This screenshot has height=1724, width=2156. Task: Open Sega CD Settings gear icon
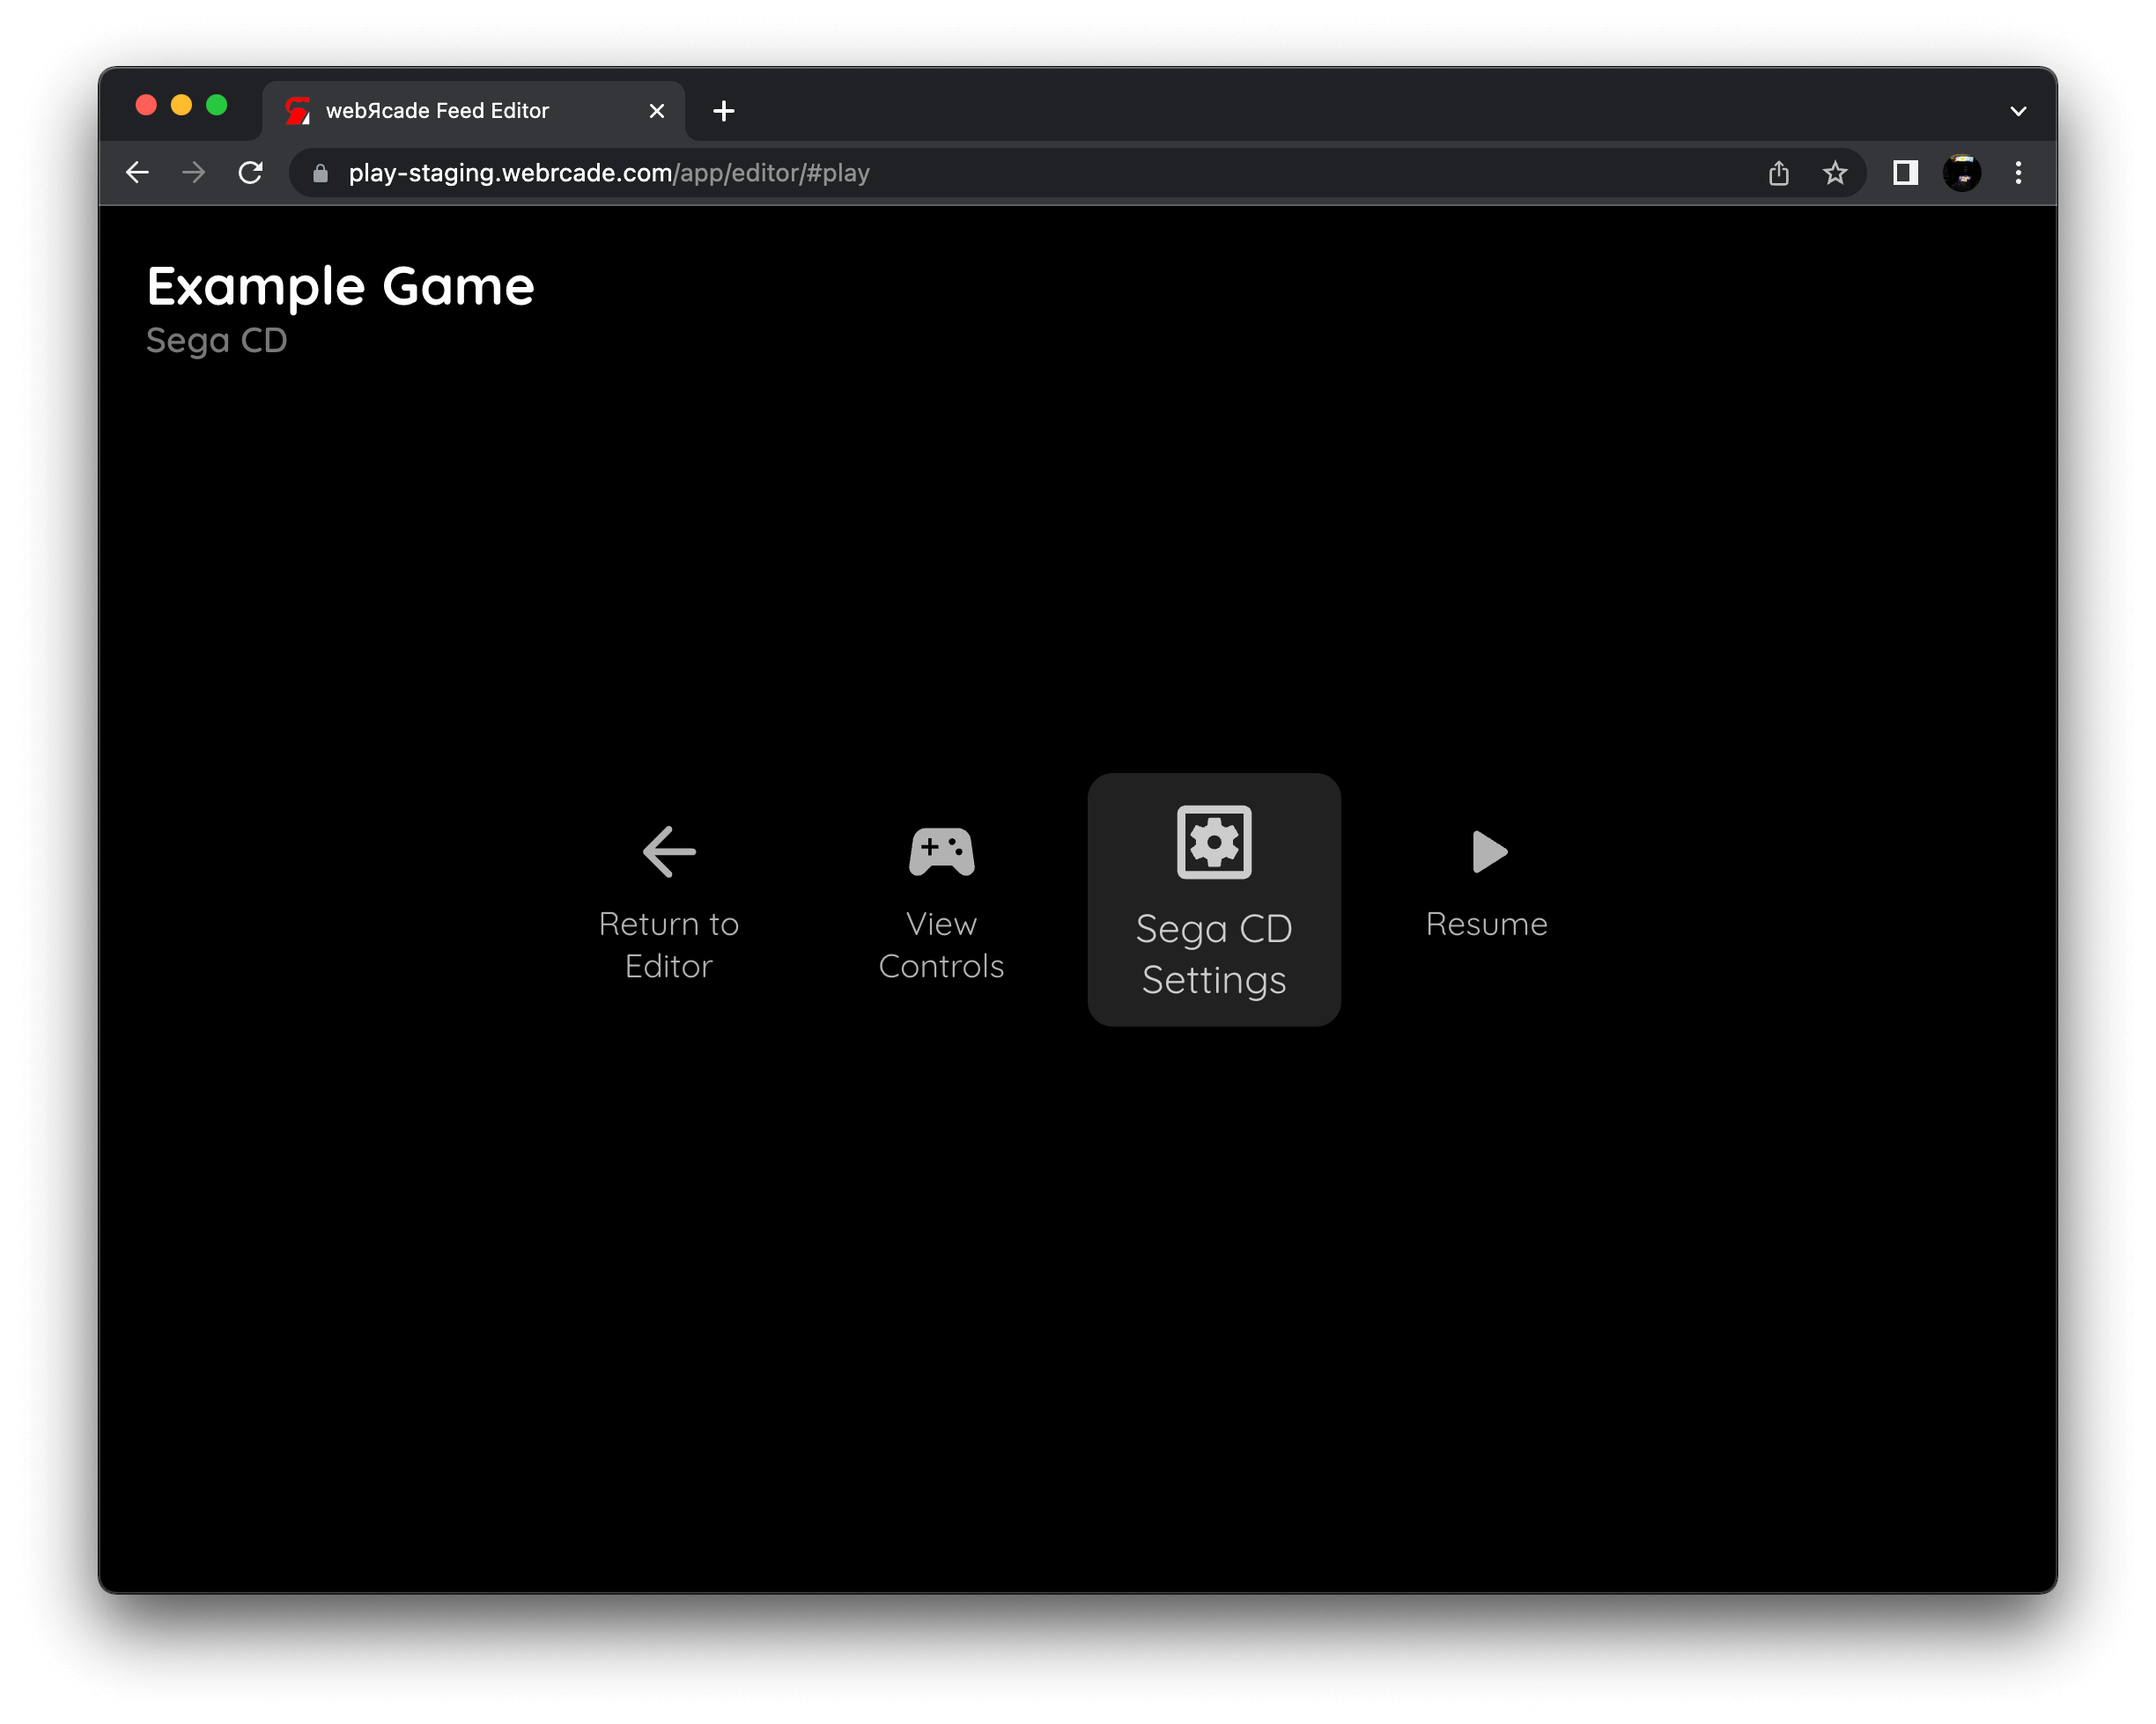tap(1213, 842)
